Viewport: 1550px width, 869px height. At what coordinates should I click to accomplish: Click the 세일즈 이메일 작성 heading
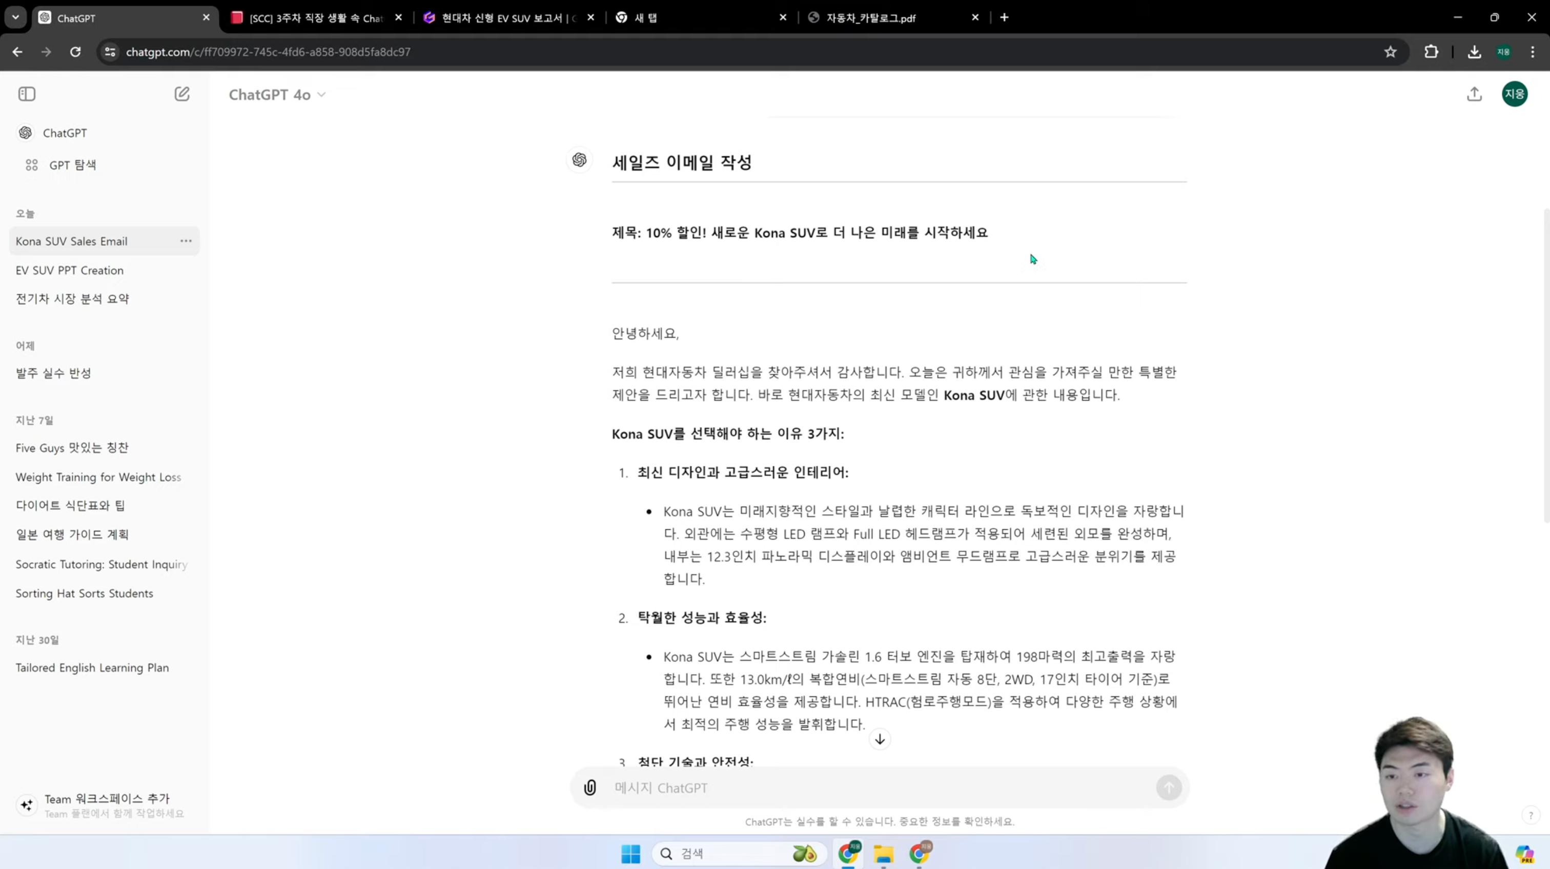click(682, 162)
